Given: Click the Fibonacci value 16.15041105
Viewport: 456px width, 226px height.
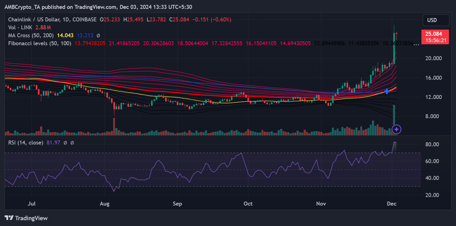Looking at the screenshot, I should pos(261,43).
